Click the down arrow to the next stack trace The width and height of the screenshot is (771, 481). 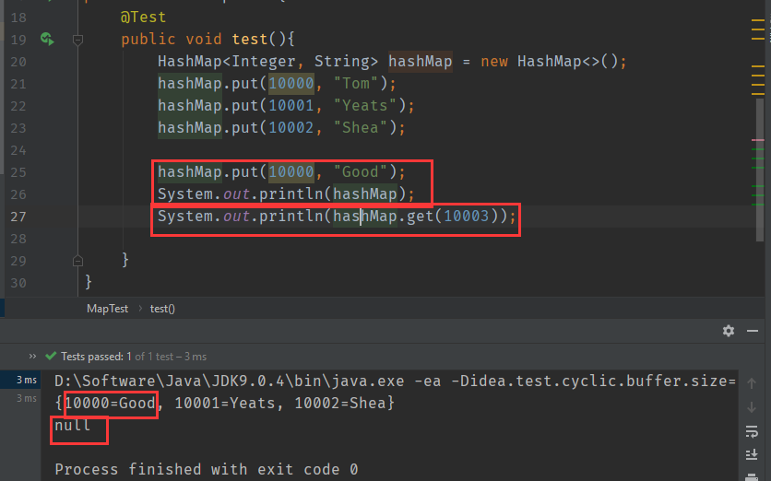click(752, 407)
